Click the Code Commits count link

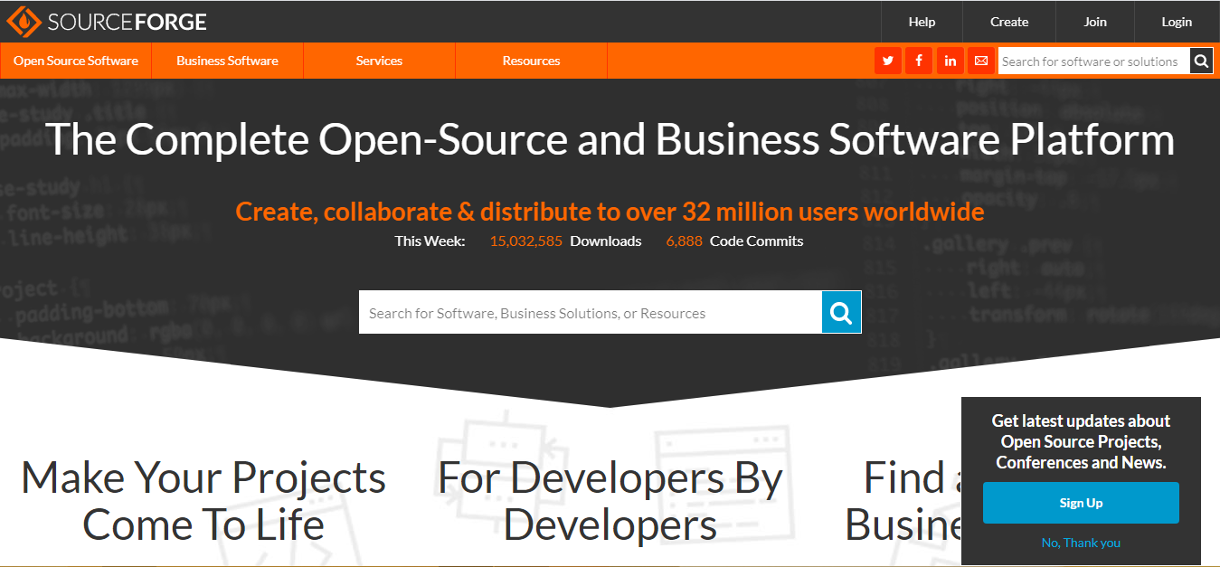tap(684, 241)
